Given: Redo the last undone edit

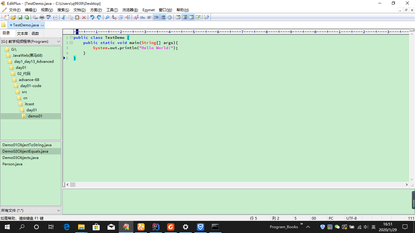Looking at the screenshot, I should point(99,17).
